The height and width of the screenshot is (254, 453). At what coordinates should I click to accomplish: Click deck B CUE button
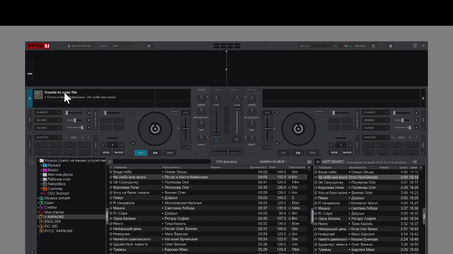point(283,153)
